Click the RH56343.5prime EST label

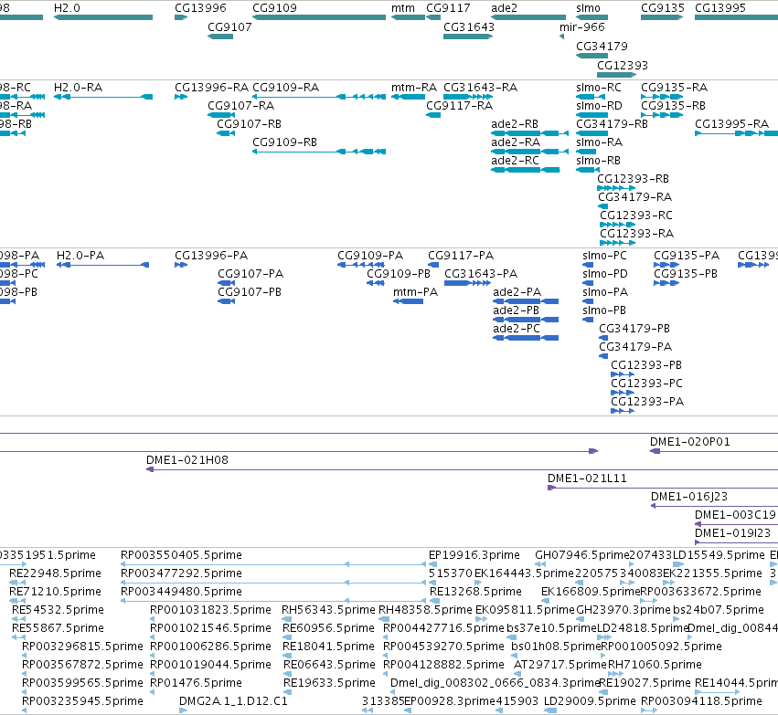click(x=328, y=610)
